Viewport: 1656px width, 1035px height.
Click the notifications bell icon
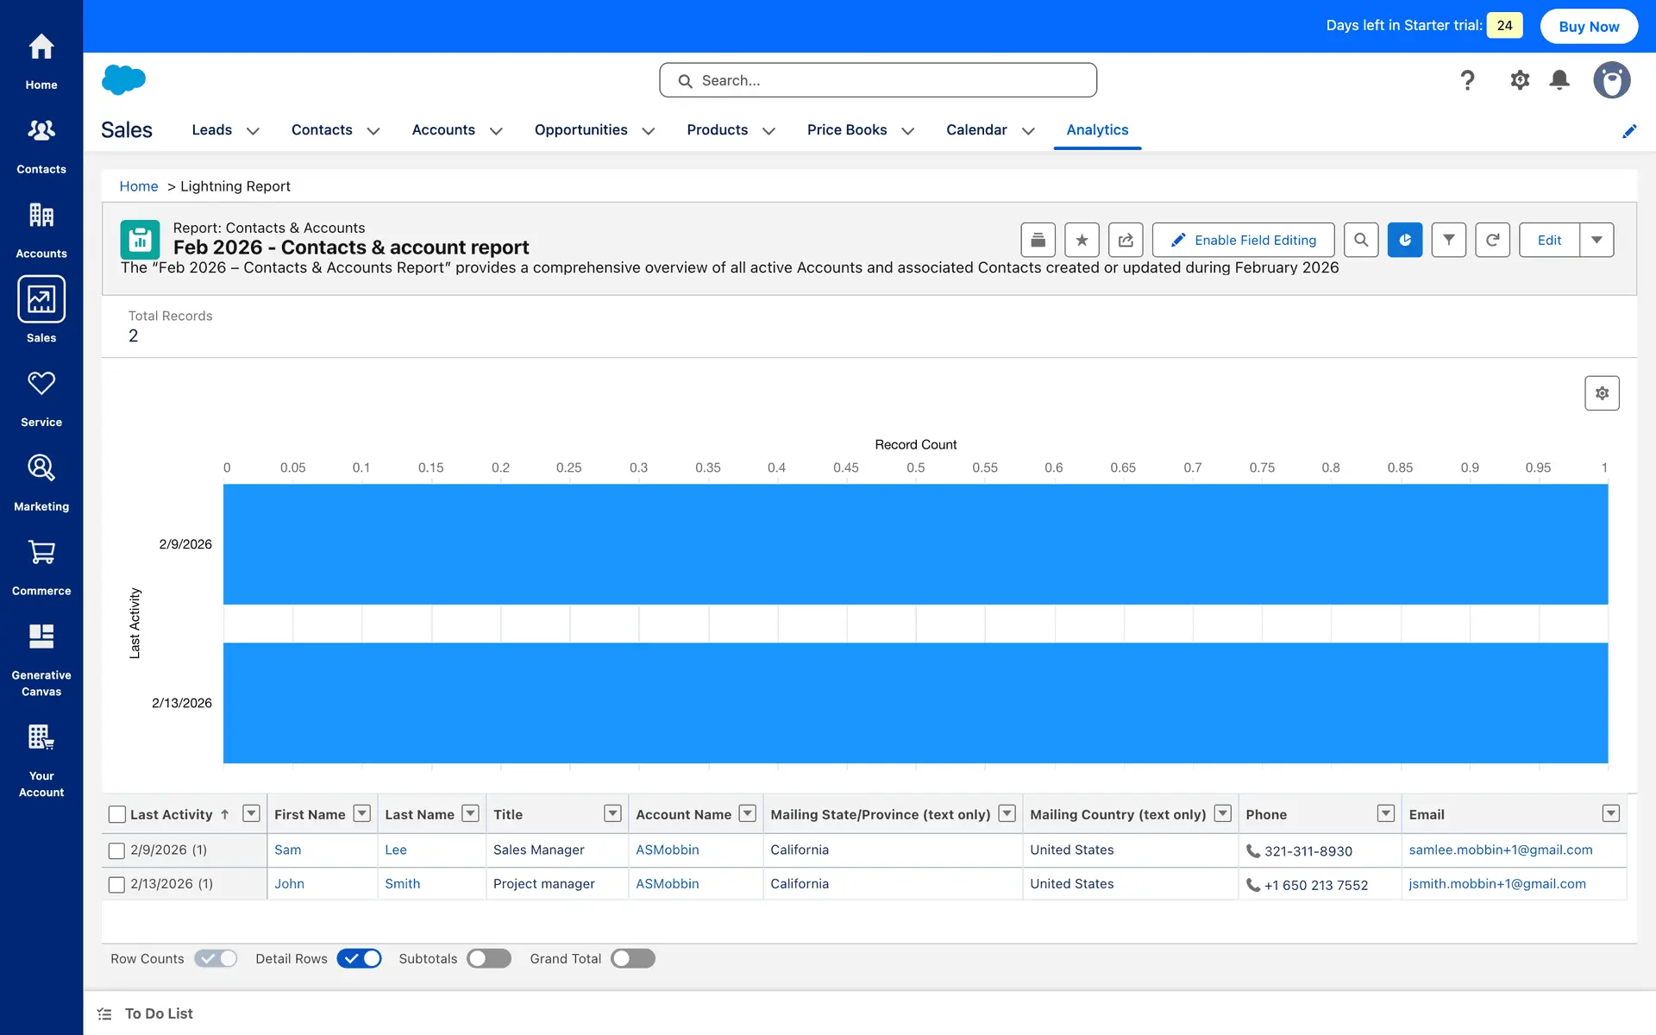click(x=1559, y=80)
